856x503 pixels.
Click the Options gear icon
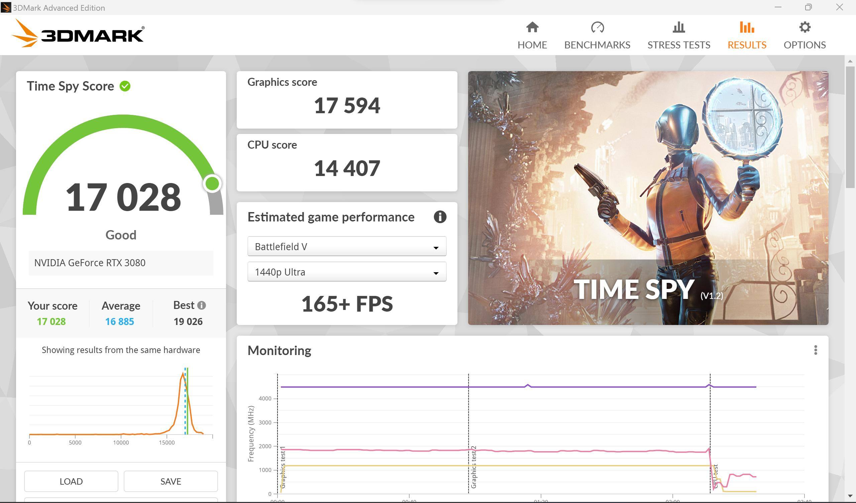(x=805, y=27)
